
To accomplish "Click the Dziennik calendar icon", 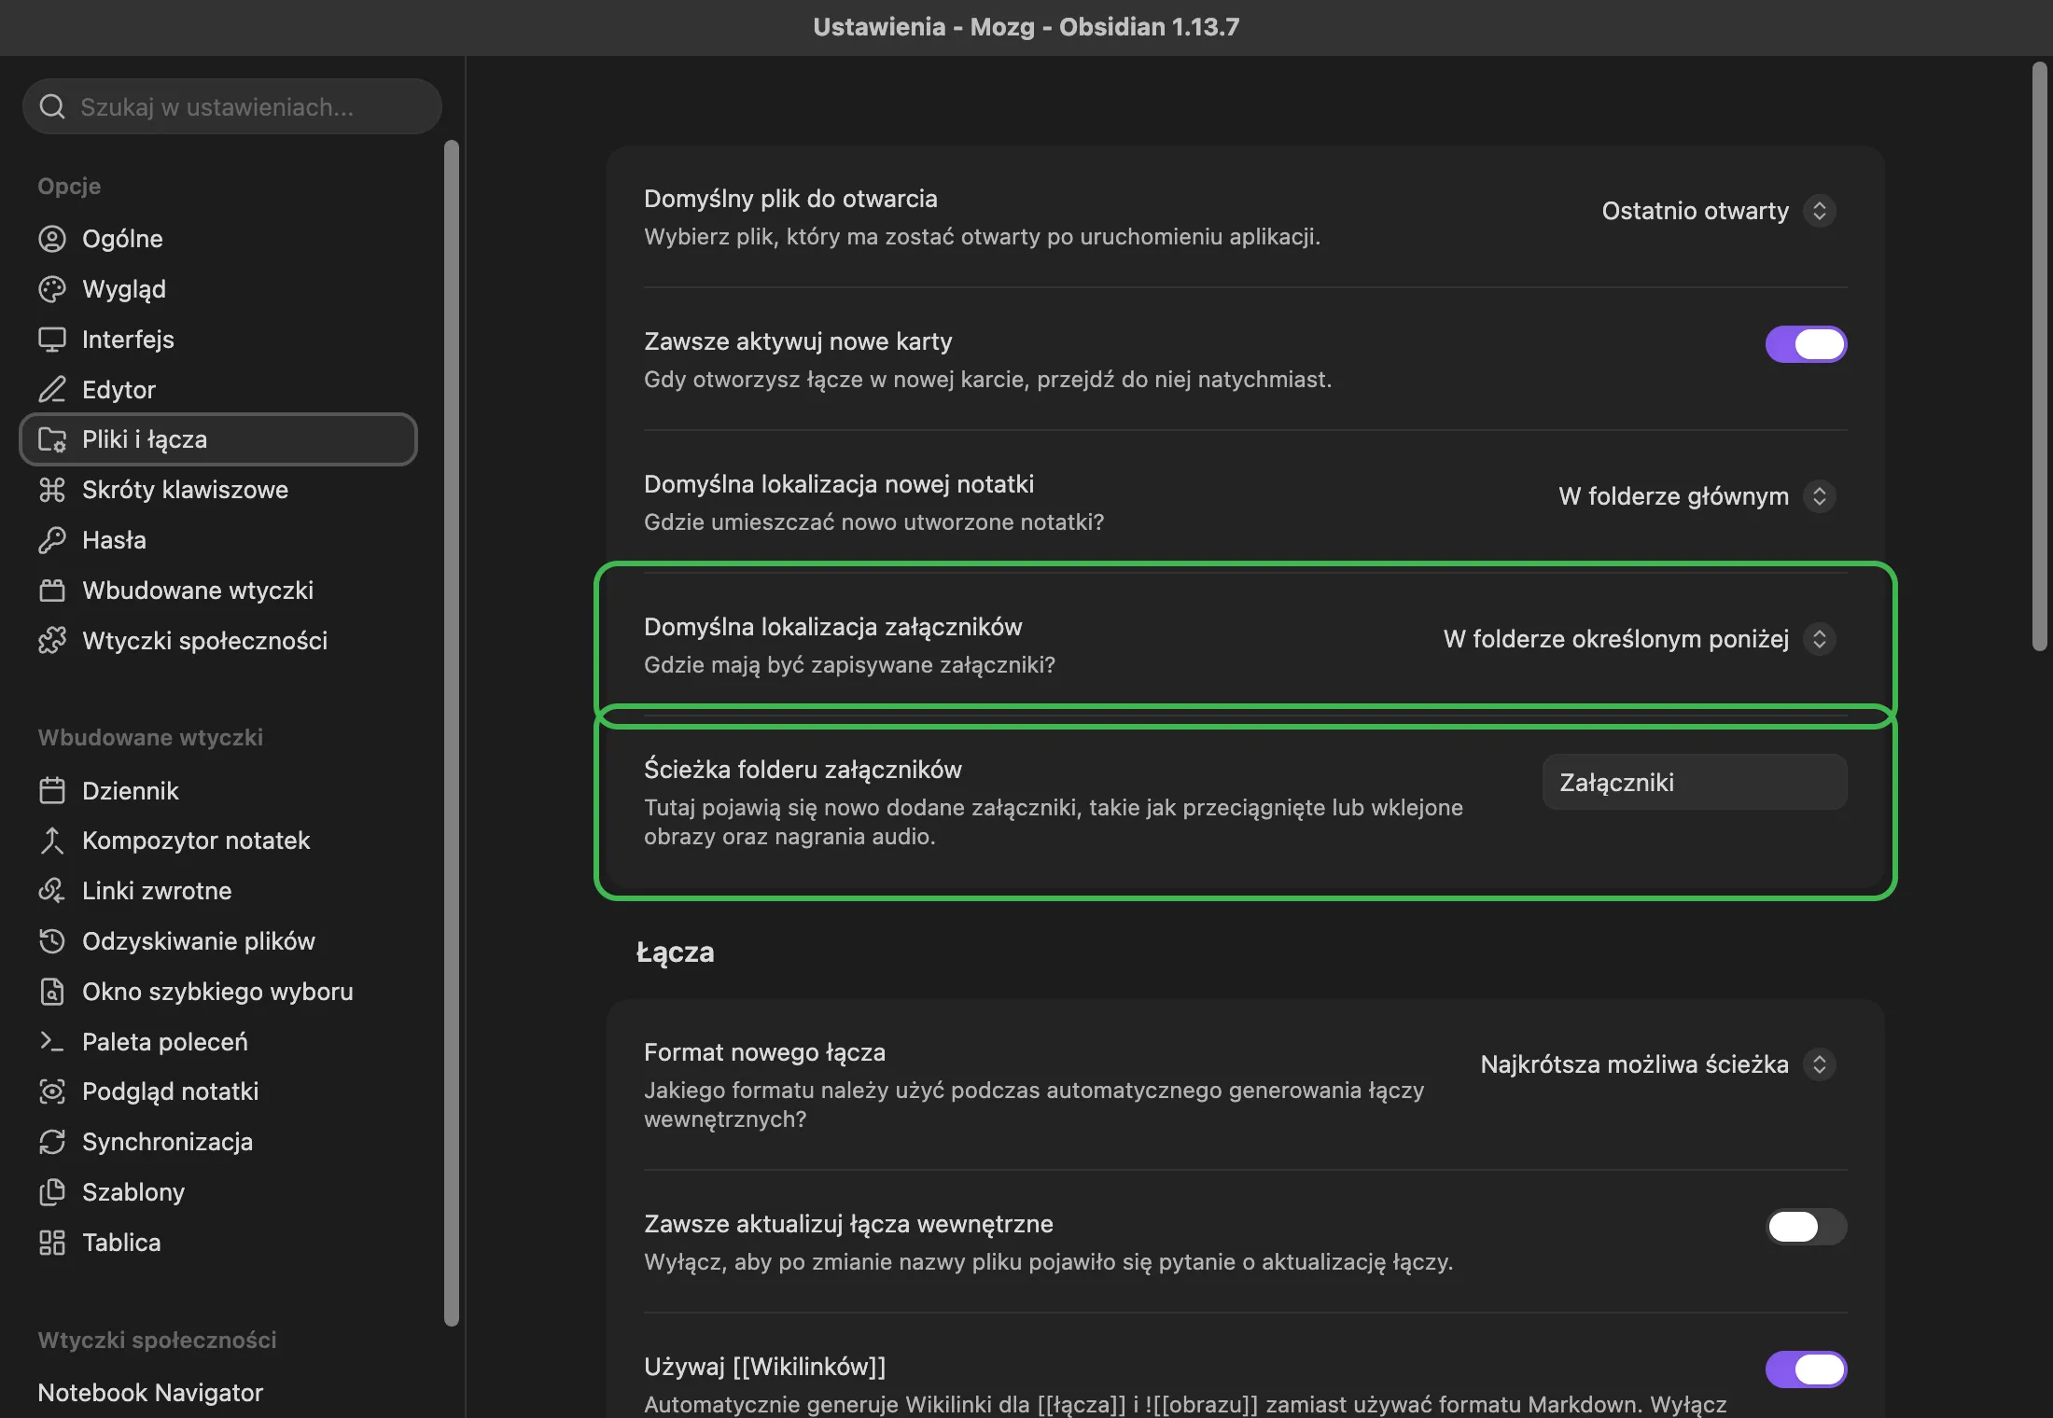I will [52, 791].
